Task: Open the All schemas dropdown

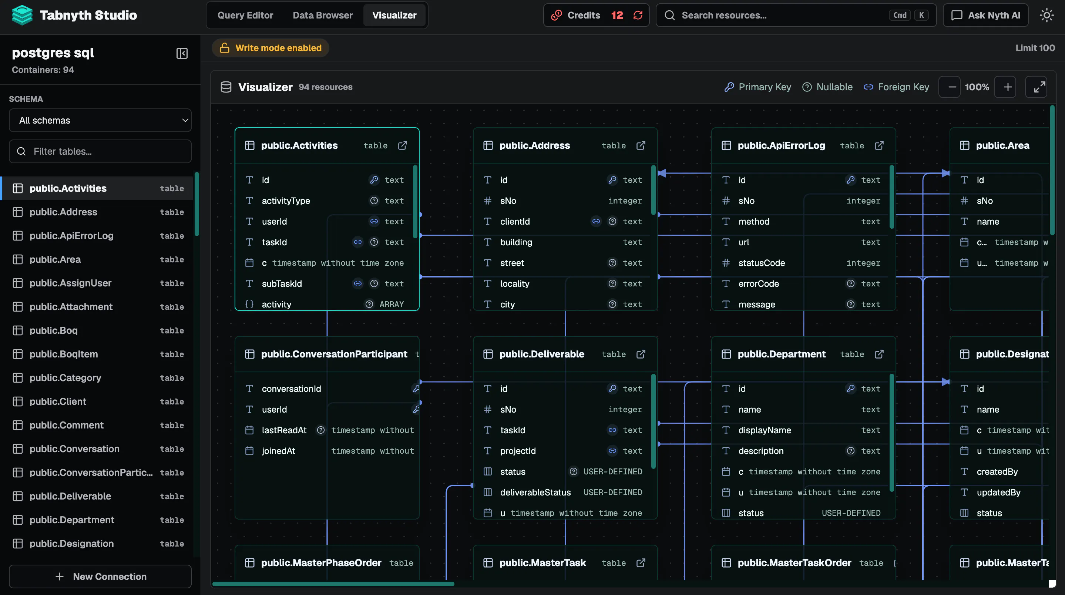Action: (x=100, y=120)
